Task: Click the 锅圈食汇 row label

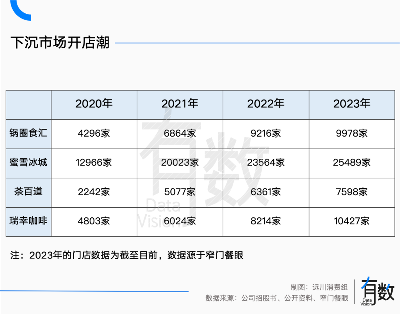Action: pyautogui.click(x=29, y=134)
